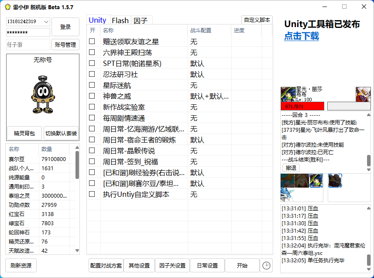
Task: Click the 撤退 retreat button
Action: [x=290, y=168]
